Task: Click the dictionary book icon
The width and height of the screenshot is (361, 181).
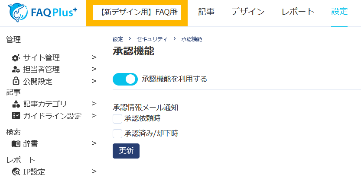Action: 16,144
